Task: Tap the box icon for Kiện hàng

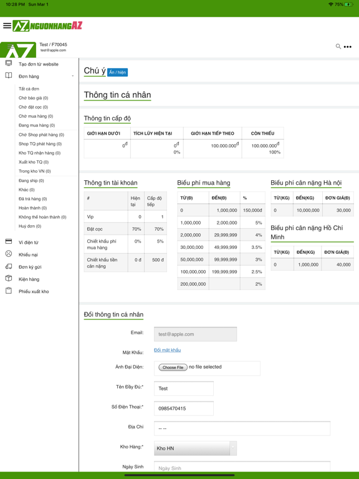Action: [9, 278]
